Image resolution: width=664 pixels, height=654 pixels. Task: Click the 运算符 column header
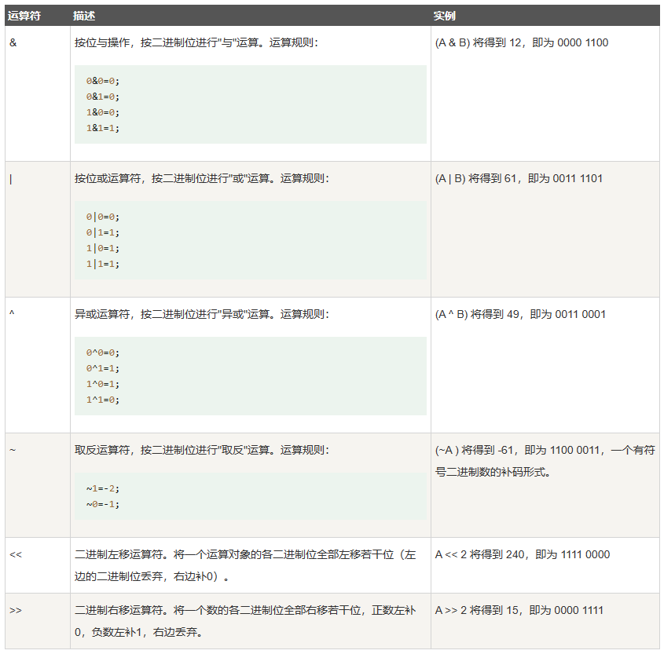[24, 14]
